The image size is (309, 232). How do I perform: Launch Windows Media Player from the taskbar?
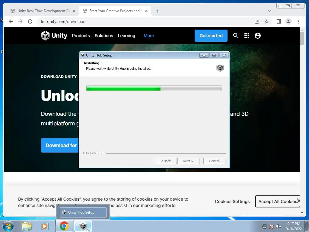coord(45,226)
